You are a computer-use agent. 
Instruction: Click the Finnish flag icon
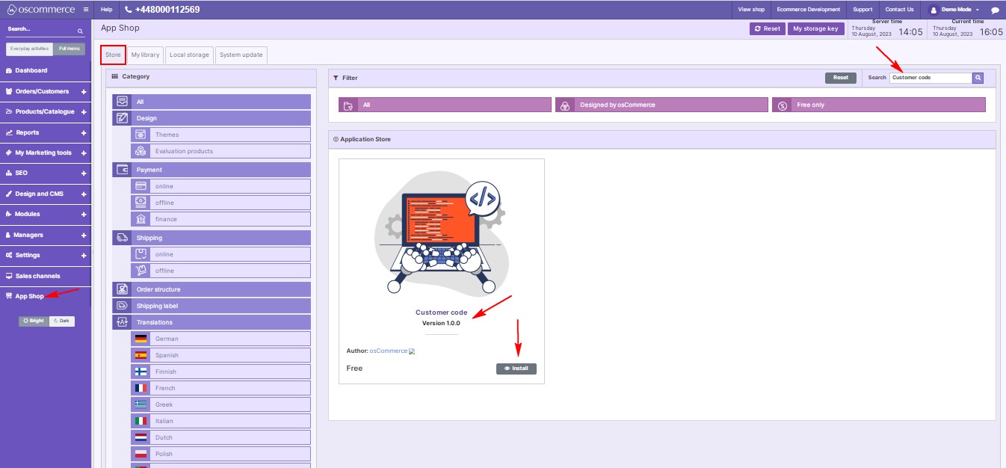pyautogui.click(x=141, y=372)
